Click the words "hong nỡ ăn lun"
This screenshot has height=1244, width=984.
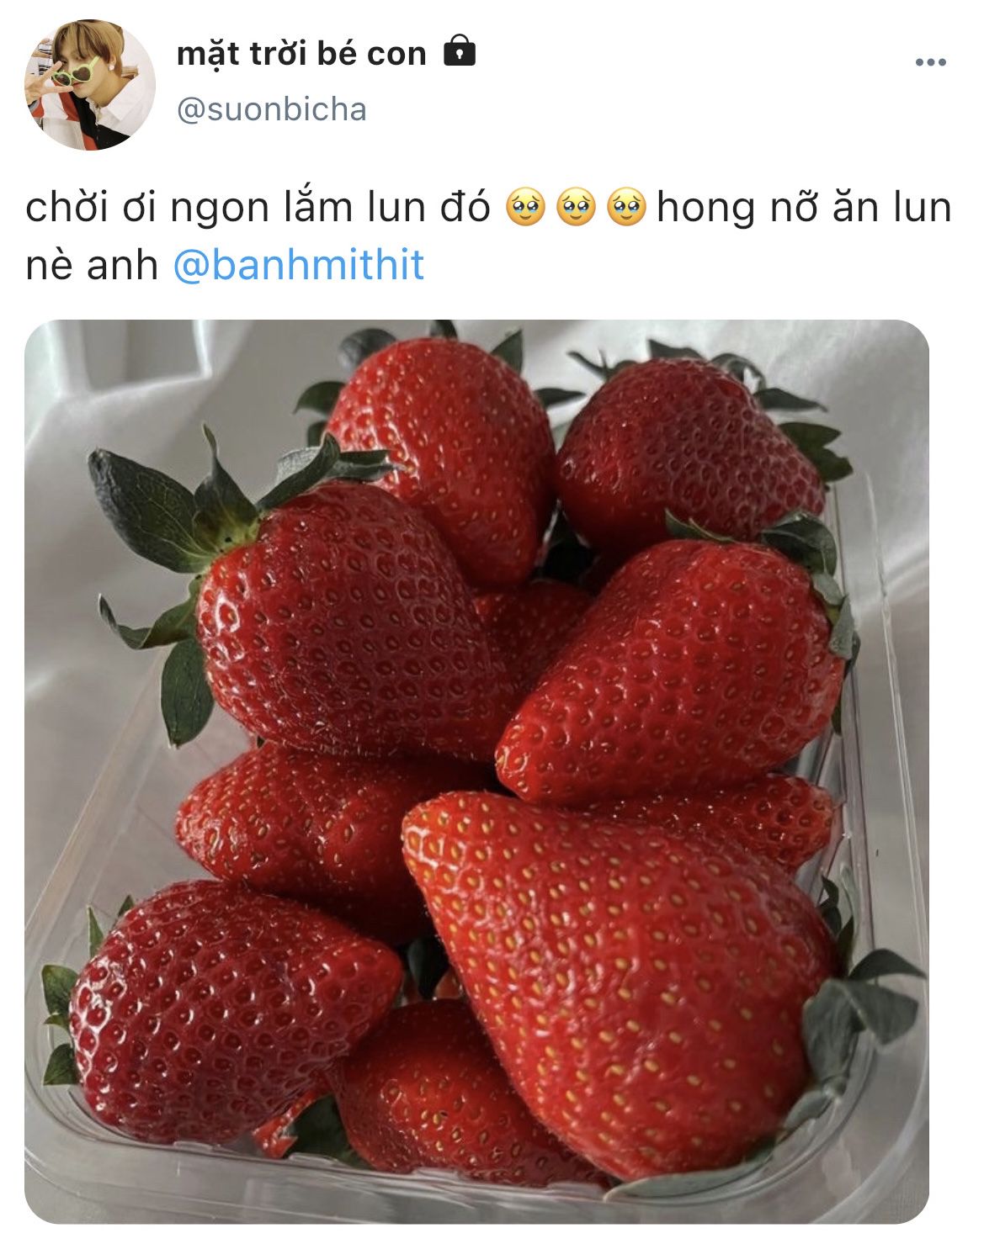804,209
